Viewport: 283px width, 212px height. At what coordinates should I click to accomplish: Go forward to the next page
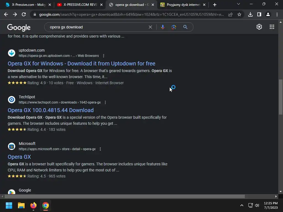(x=15, y=14)
